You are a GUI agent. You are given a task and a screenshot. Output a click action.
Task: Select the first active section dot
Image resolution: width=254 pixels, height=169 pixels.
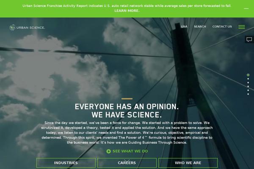click(248, 75)
